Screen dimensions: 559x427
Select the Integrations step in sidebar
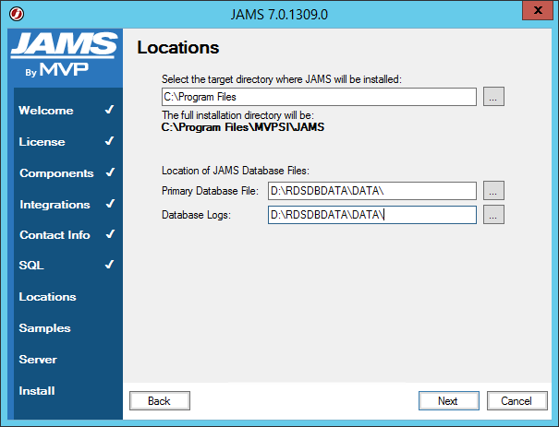coord(55,205)
